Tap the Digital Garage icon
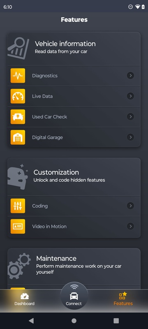The image size is (148, 329). [18, 137]
